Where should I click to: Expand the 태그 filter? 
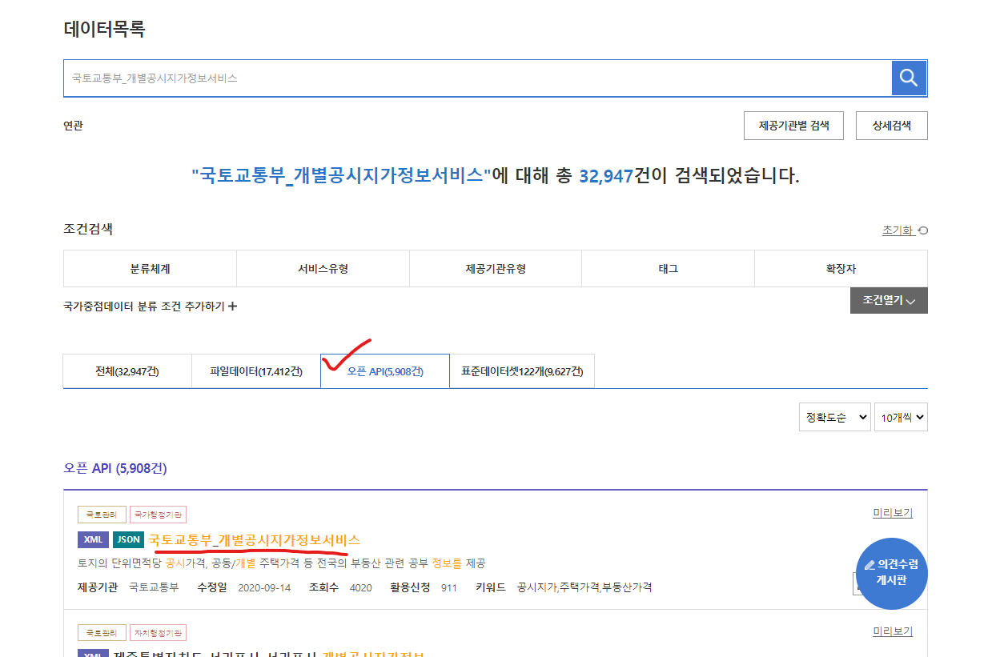tap(668, 269)
